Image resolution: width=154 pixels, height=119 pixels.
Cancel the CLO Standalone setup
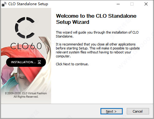138,111
